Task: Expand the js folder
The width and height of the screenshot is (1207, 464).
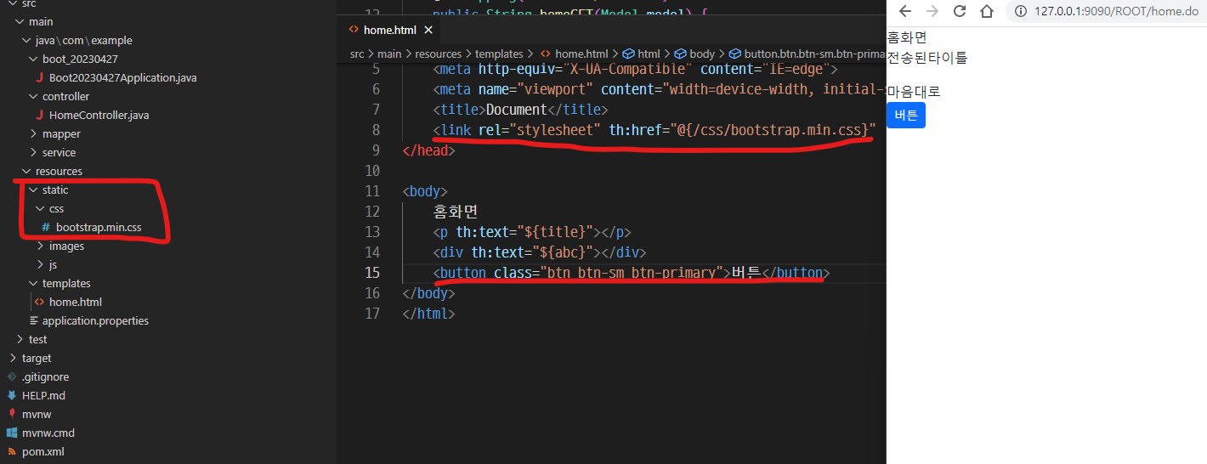Action: click(39, 264)
